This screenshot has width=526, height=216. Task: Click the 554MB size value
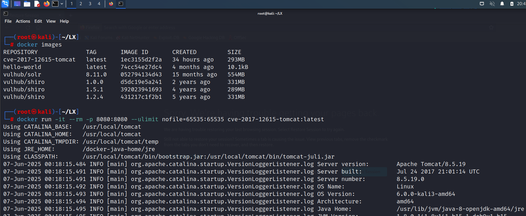tap(236, 74)
